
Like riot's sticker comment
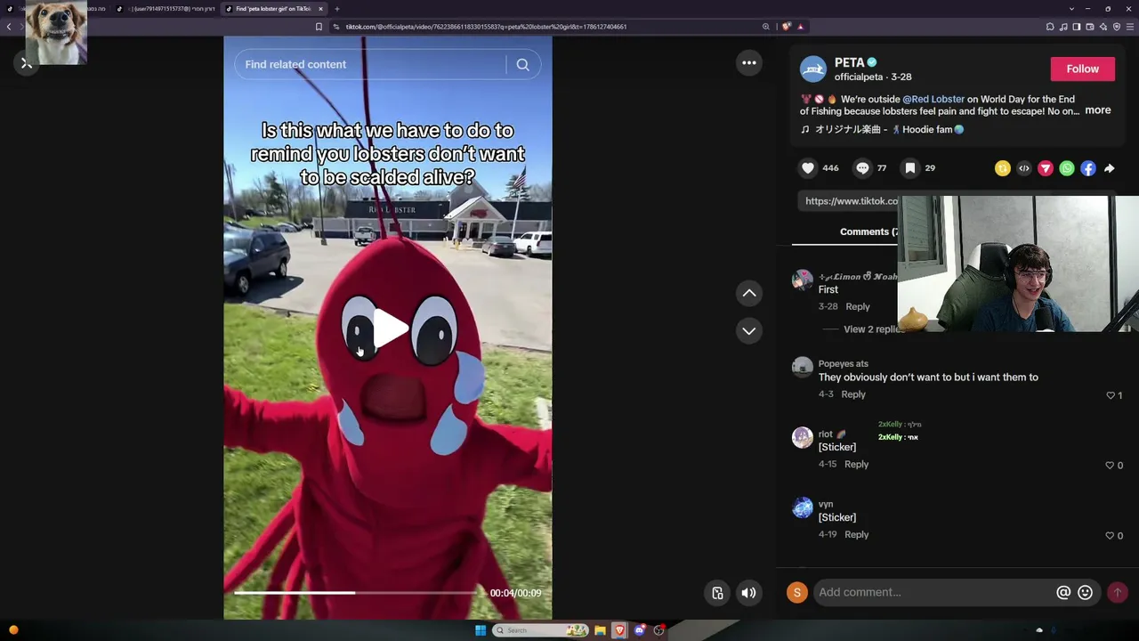coord(1111,465)
